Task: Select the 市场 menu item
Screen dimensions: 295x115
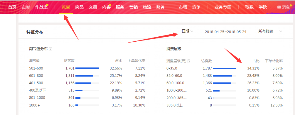Action: click(x=183, y=7)
